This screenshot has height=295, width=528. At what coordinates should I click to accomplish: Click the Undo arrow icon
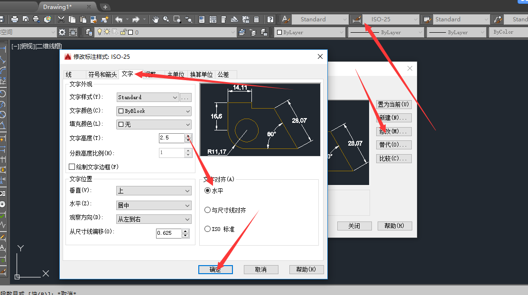(x=119, y=19)
